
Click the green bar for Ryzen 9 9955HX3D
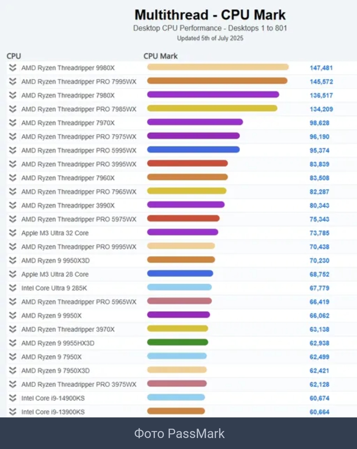(x=178, y=342)
